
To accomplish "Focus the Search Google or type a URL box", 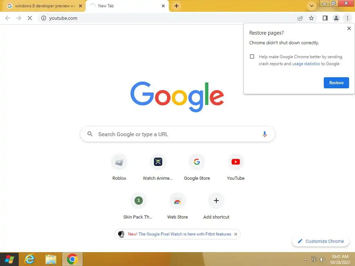I will [177, 134].
